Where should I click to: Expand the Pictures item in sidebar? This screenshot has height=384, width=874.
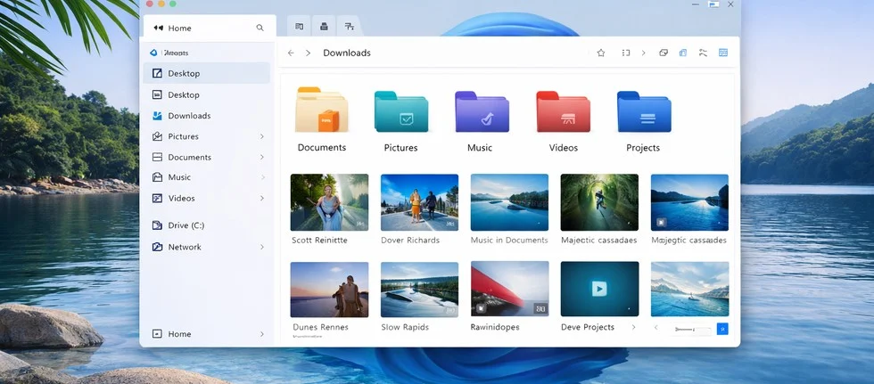[x=261, y=136]
